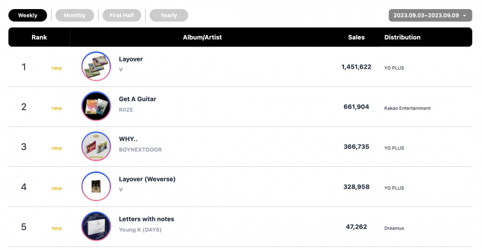Open the Young K (DAY6) artist link

pos(140,230)
